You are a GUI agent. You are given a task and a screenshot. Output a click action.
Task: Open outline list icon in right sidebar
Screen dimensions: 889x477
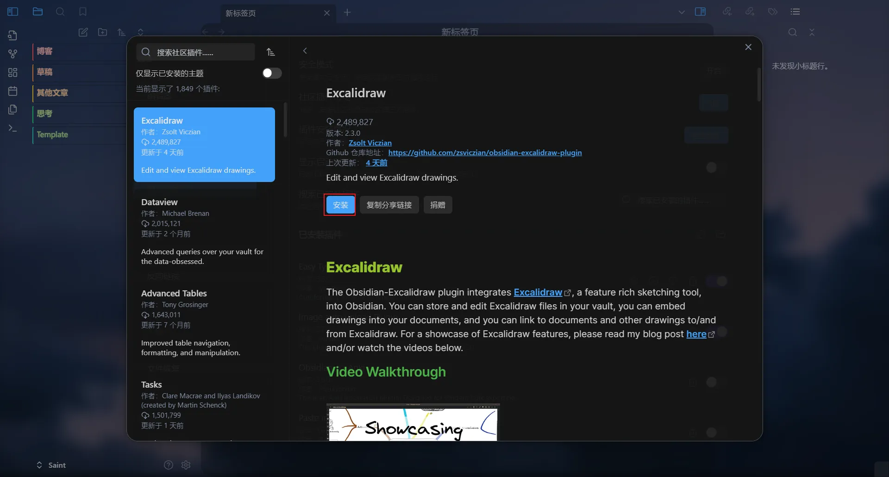tap(795, 12)
